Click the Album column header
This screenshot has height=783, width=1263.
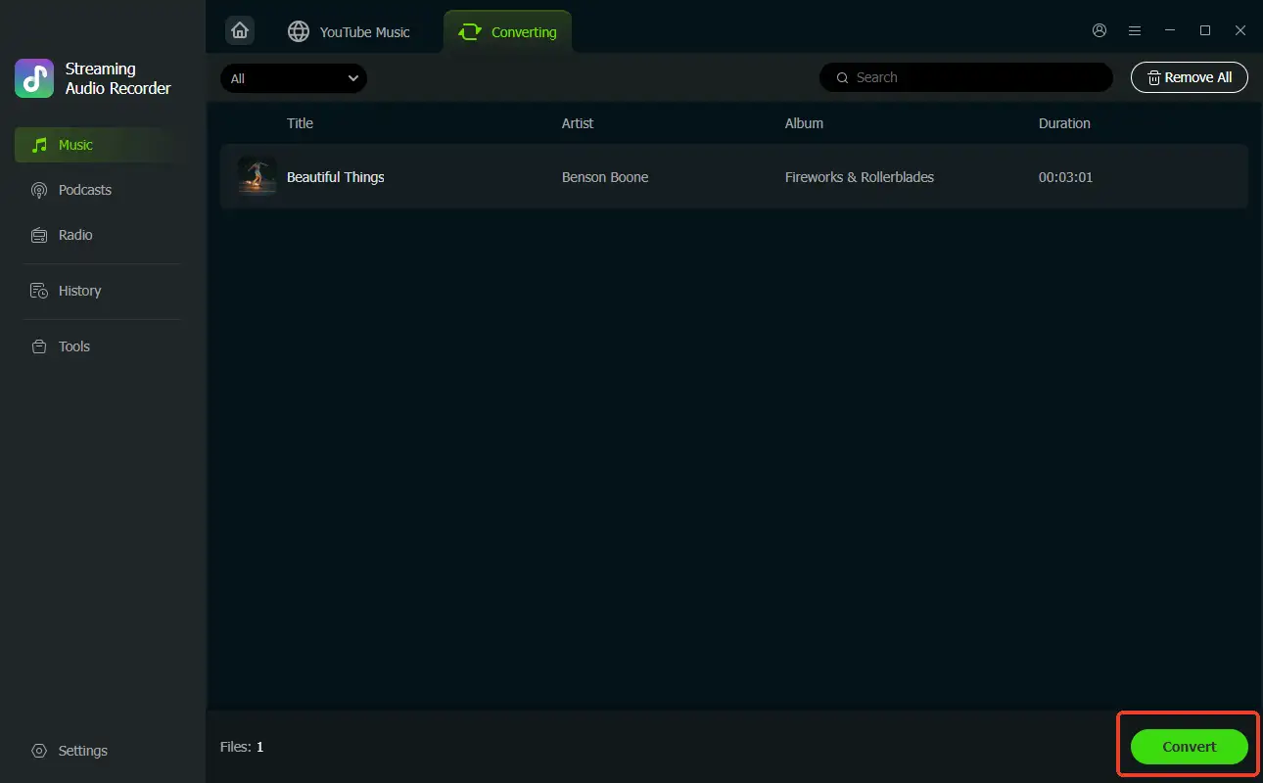(x=804, y=123)
